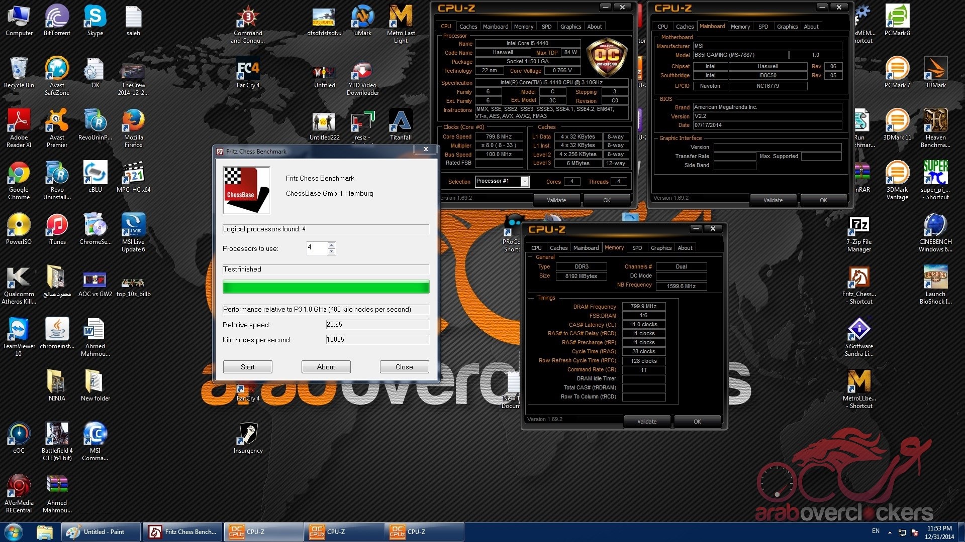Click the Windows Start orb
The image size is (965, 542).
14,532
